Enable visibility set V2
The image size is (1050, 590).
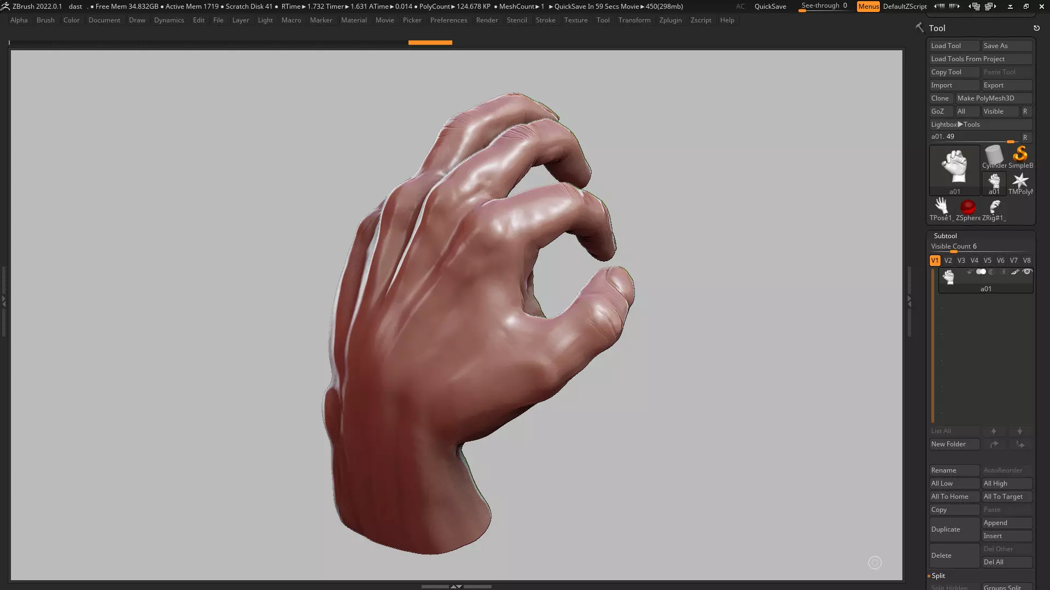(948, 261)
